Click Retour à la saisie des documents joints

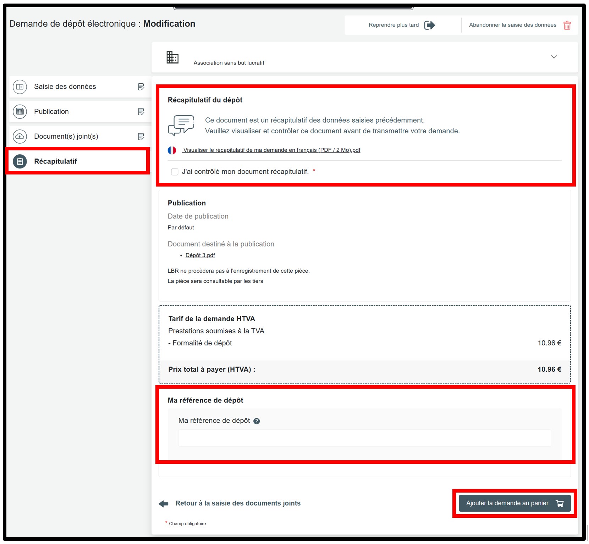pos(238,503)
